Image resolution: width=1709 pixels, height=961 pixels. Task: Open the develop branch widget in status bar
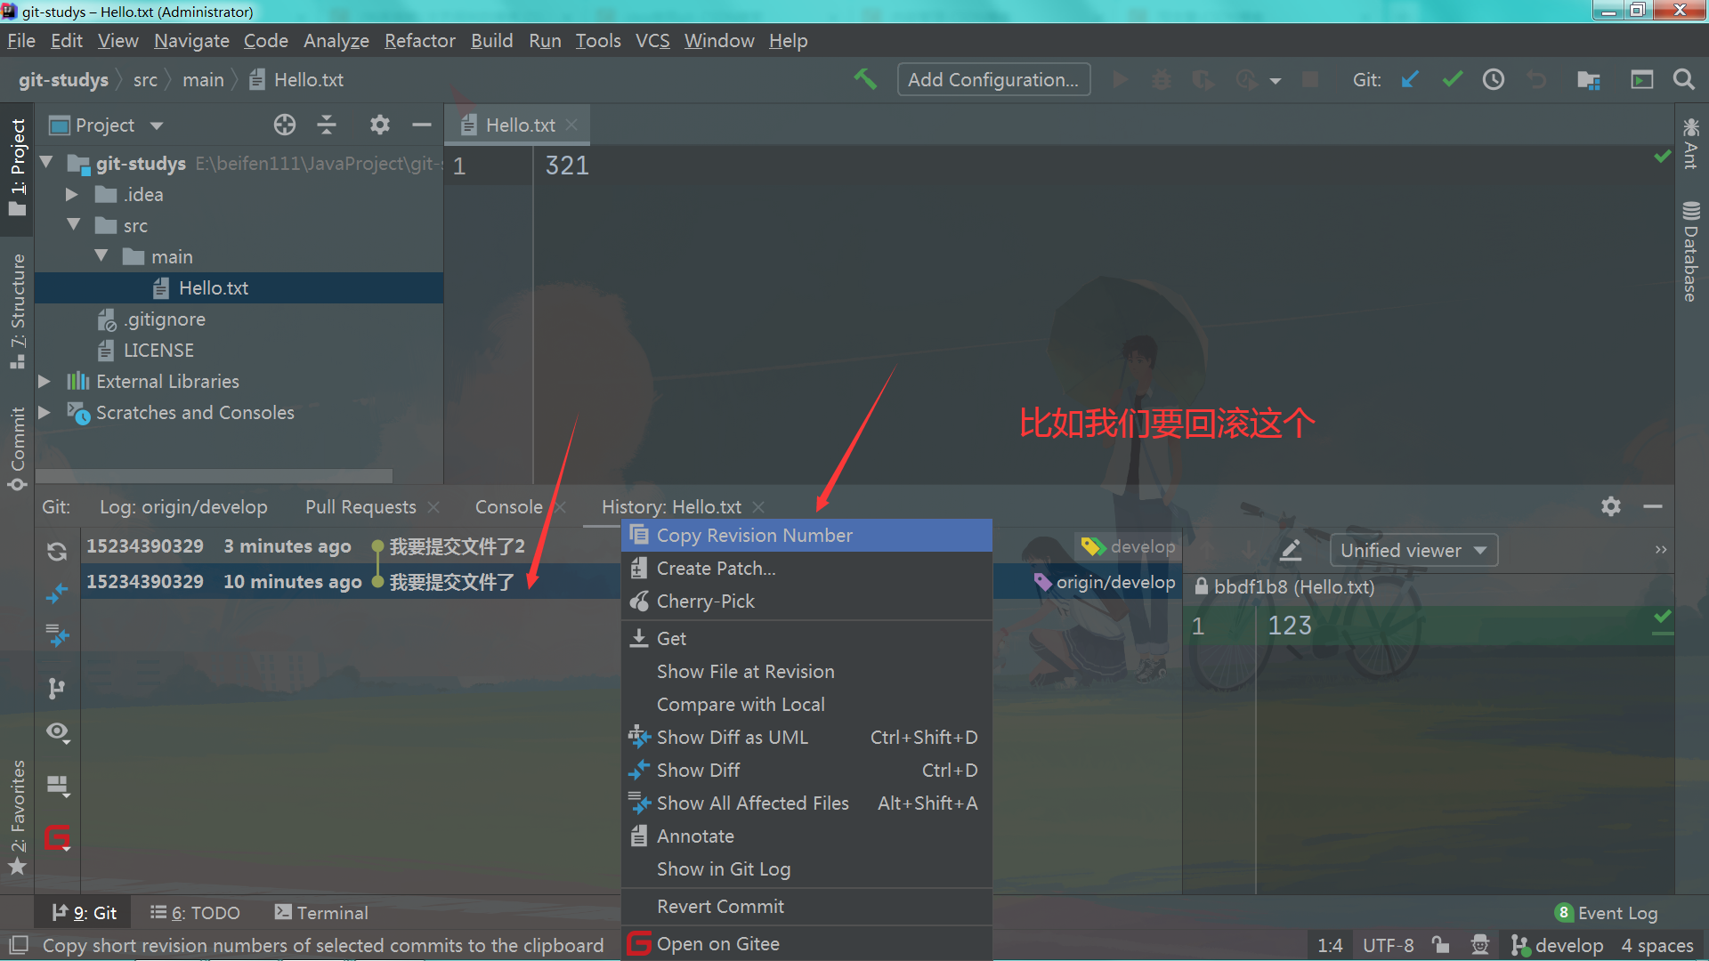[x=1558, y=945]
